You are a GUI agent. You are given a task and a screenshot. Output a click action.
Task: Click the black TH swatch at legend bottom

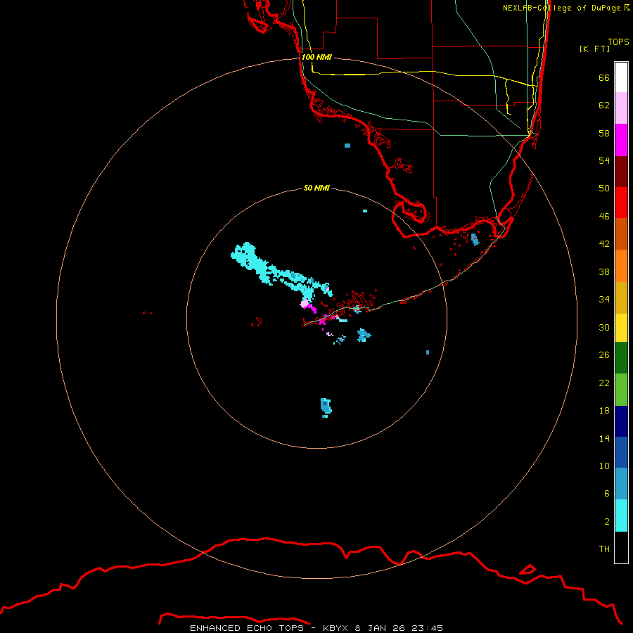coord(621,547)
